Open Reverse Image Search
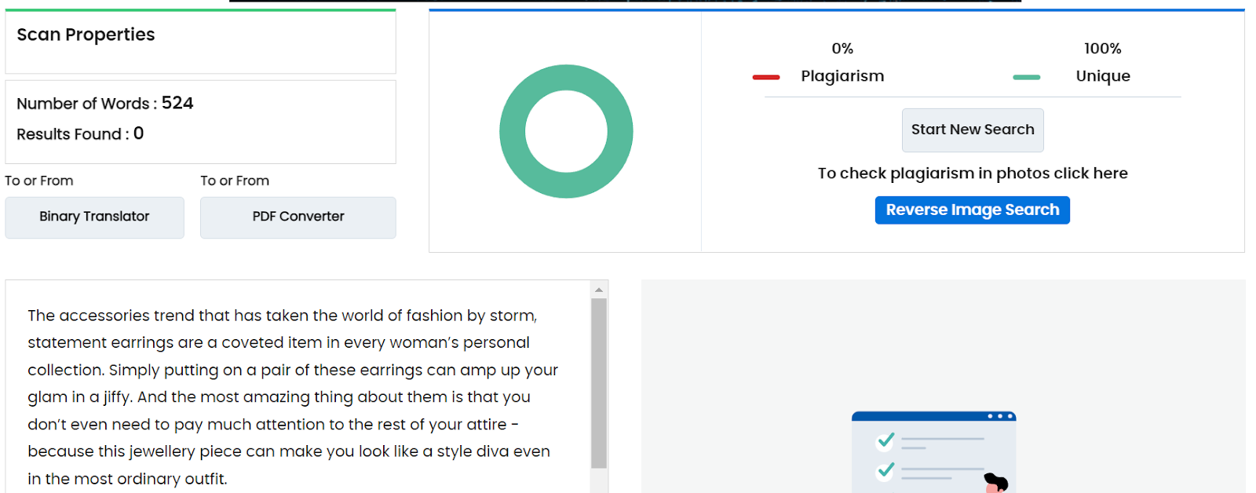 click(973, 210)
